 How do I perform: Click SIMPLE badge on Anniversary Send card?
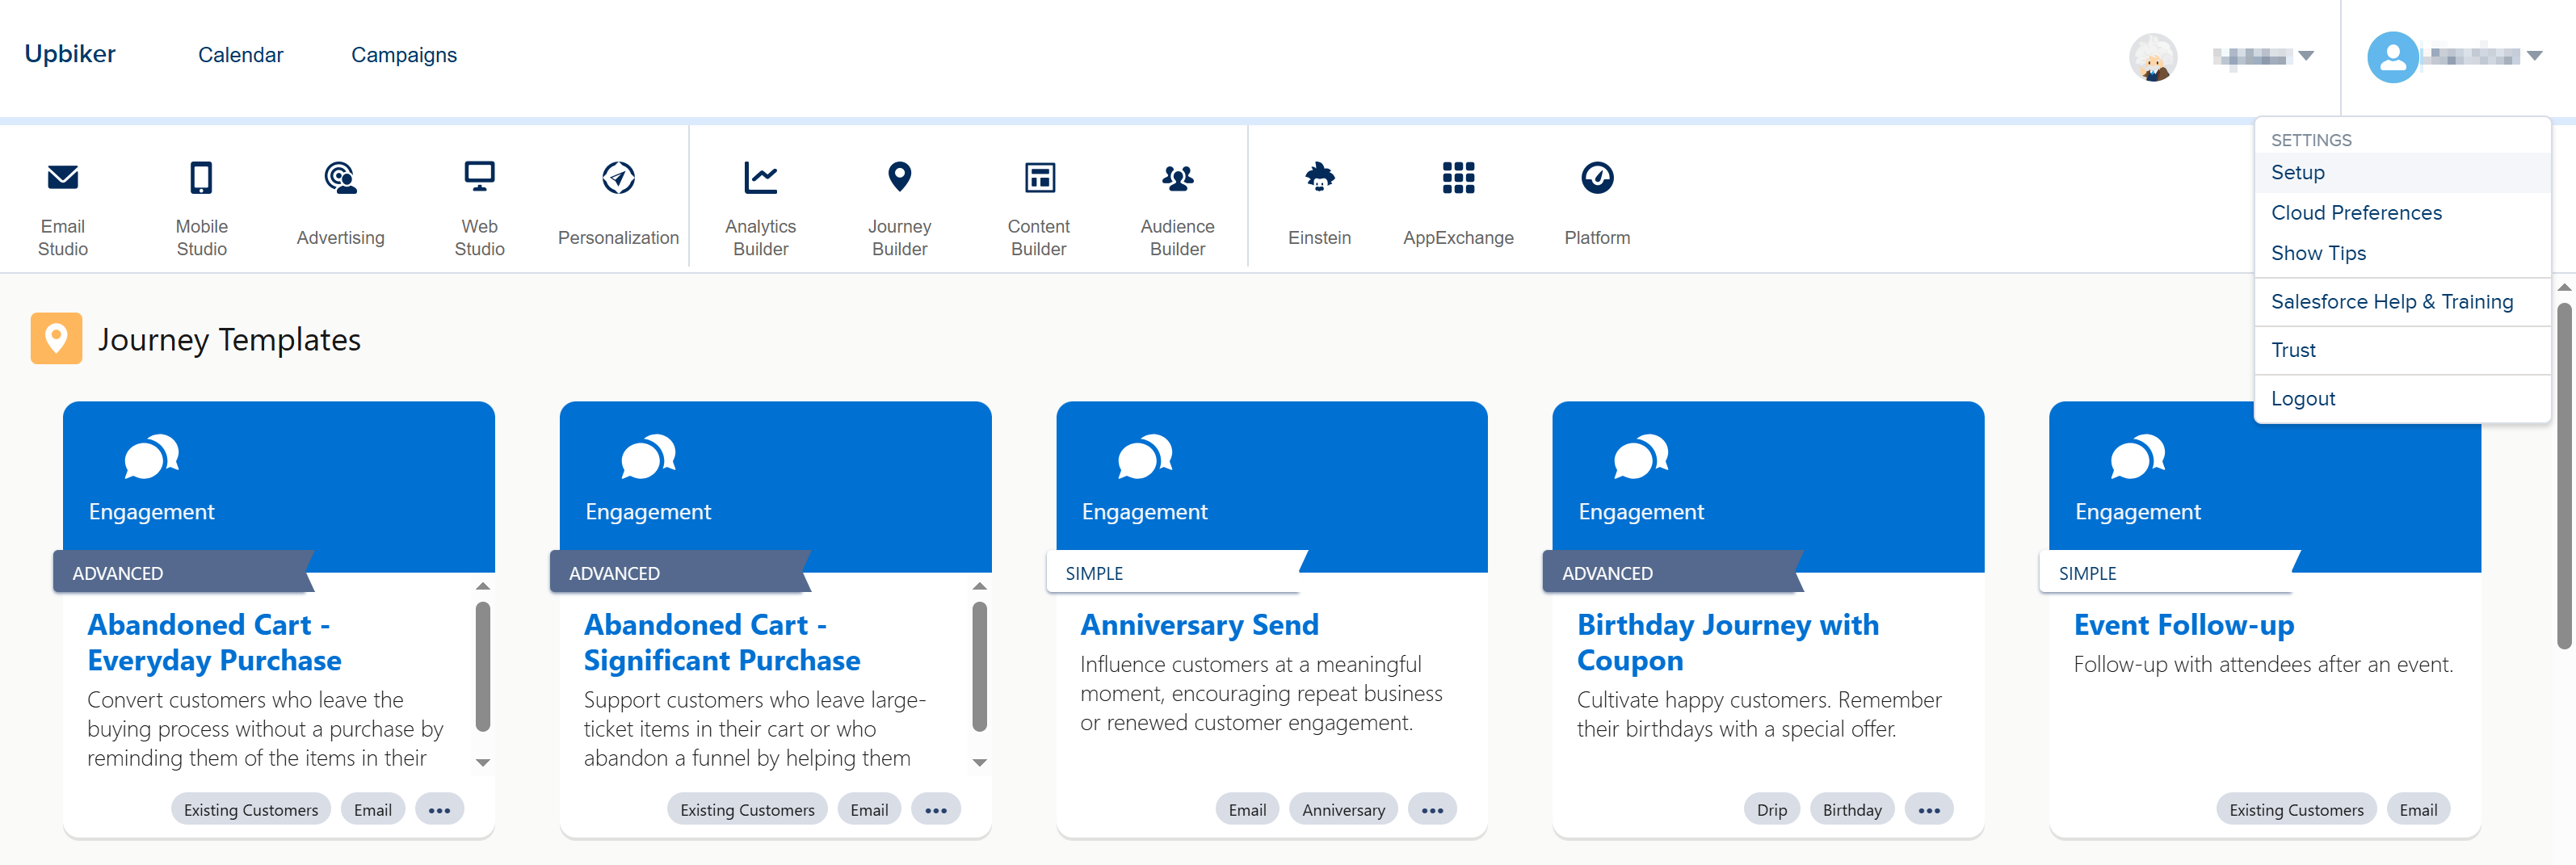click(x=1177, y=573)
